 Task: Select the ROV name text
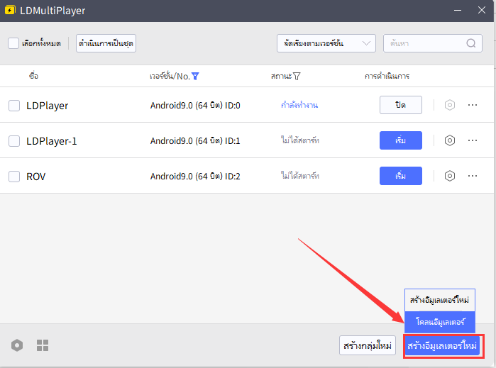[x=35, y=177]
